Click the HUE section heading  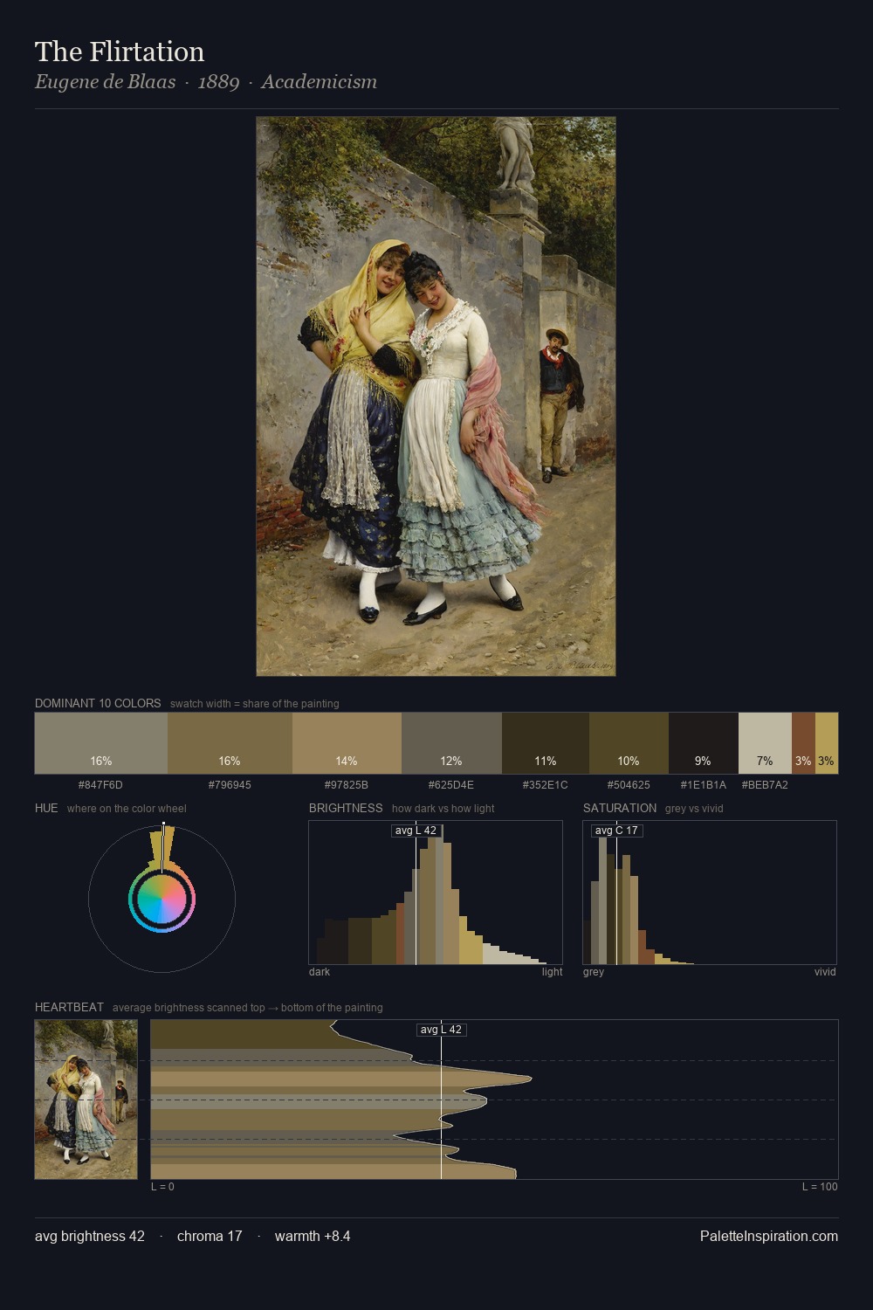(46, 808)
